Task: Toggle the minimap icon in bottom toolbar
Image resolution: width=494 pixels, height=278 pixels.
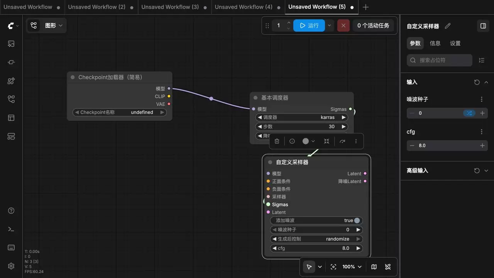Action: 374,267
